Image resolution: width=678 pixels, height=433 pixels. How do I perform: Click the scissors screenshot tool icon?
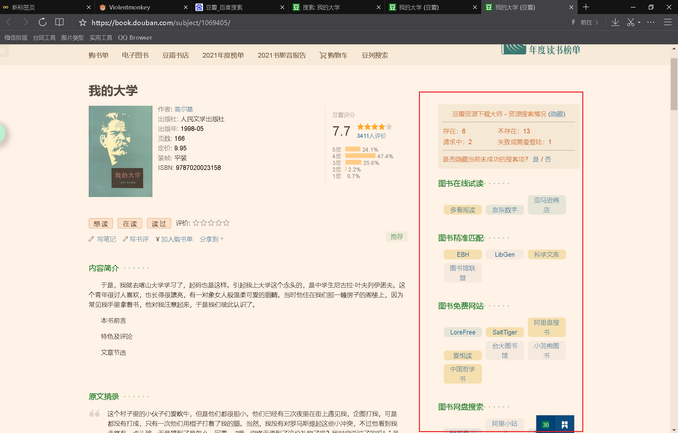point(631,22)
